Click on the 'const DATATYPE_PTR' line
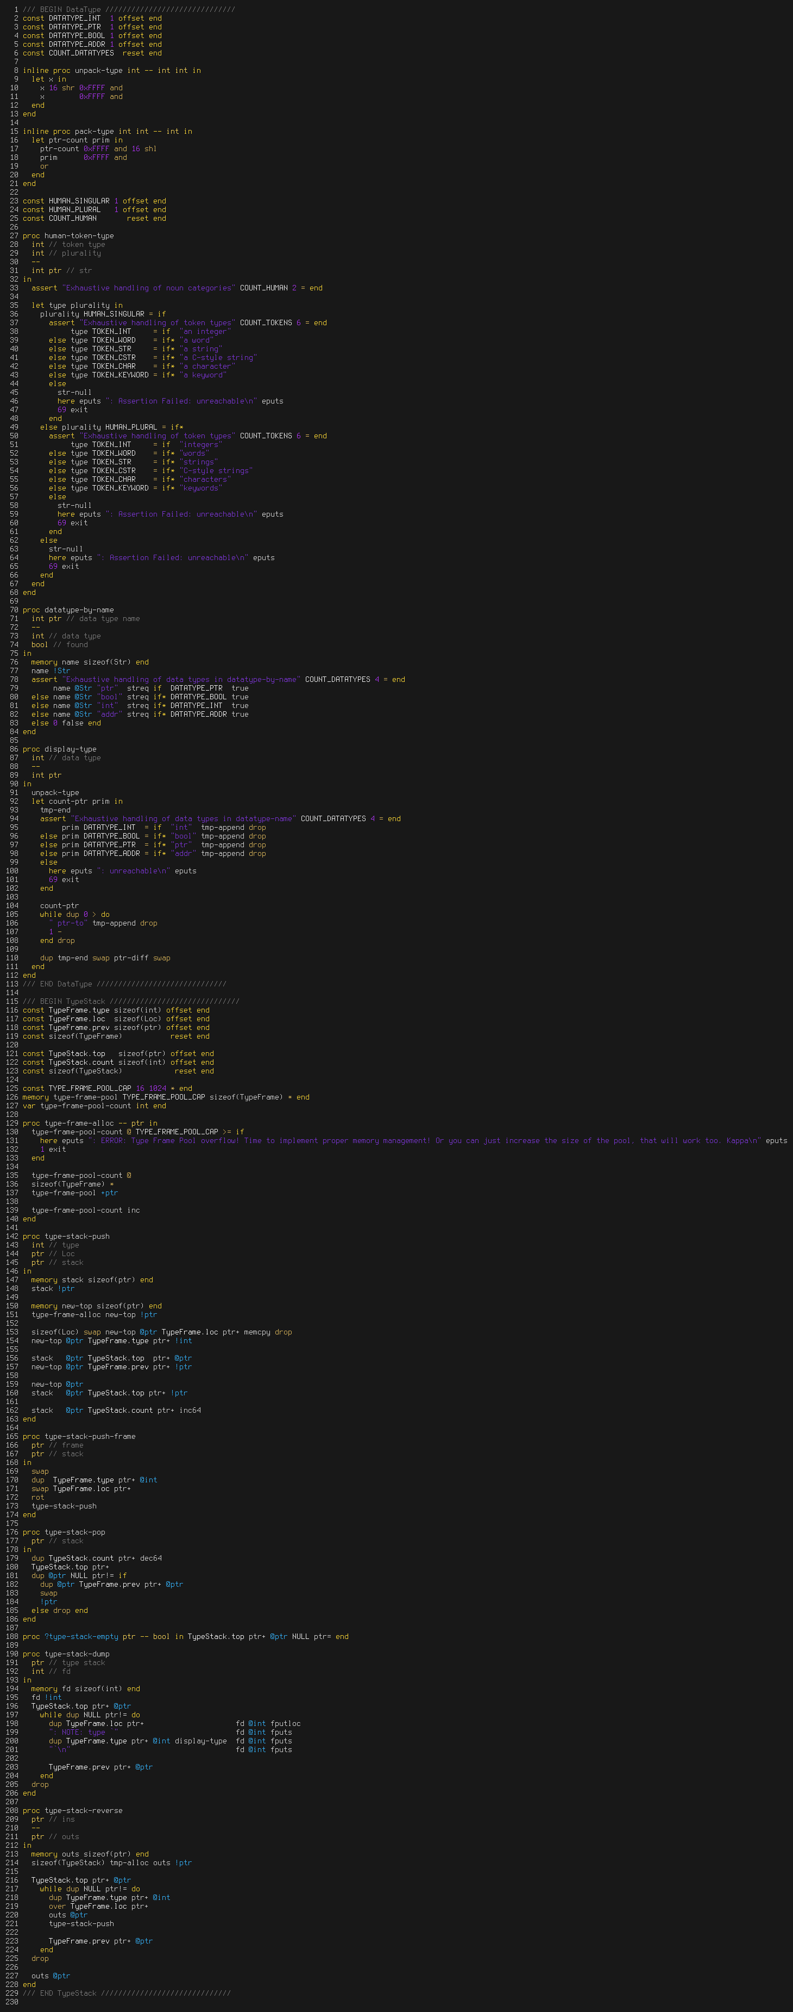The height and width of the screenshot is (2012, 793). (x=92, y=27)
